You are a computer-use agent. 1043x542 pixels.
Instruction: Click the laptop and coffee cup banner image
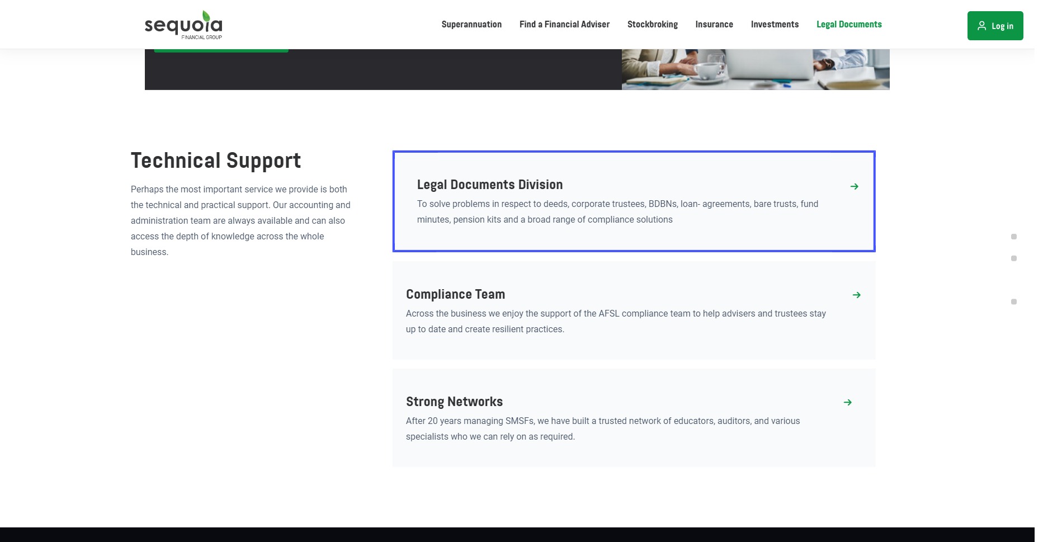point(755,69)
